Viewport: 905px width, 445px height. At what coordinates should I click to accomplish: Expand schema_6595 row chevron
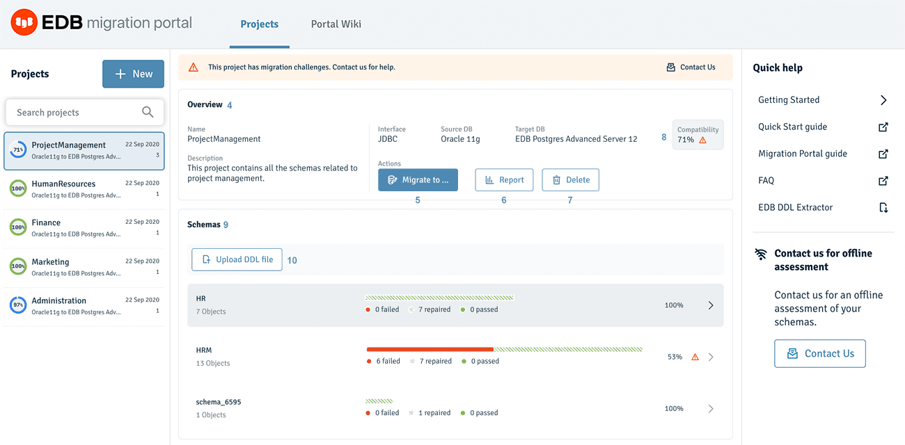711,409
